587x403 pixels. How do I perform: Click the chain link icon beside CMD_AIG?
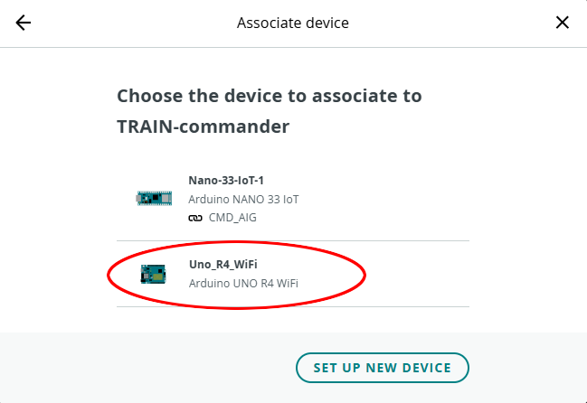(194, 218)
